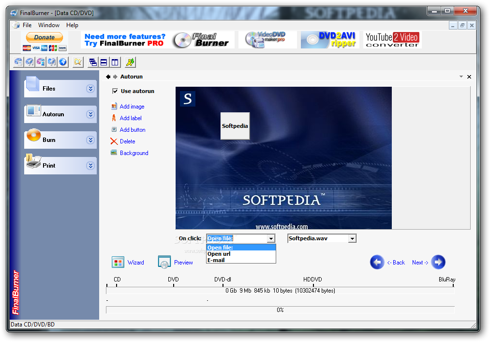Click the Add button icon
The image size is (490, 342).
[114, 129]
